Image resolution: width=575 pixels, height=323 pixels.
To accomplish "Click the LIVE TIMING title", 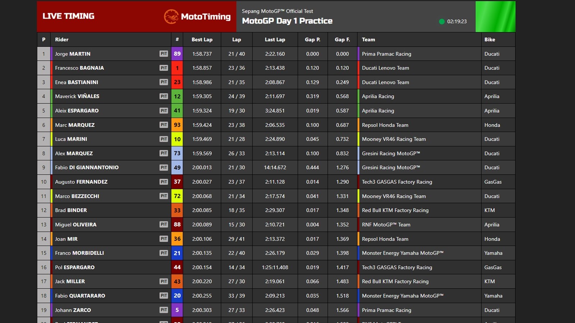I will (x=69, y=16).
